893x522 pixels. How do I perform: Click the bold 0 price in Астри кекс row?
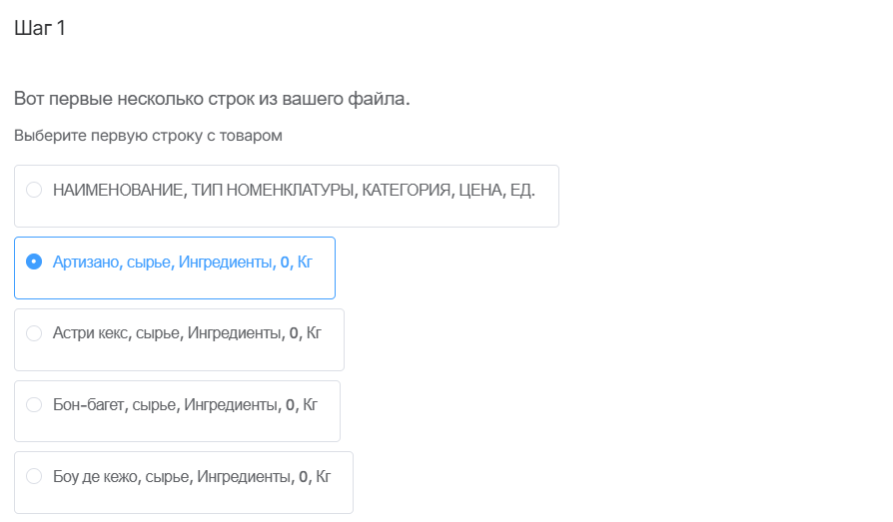click(294, 333)
